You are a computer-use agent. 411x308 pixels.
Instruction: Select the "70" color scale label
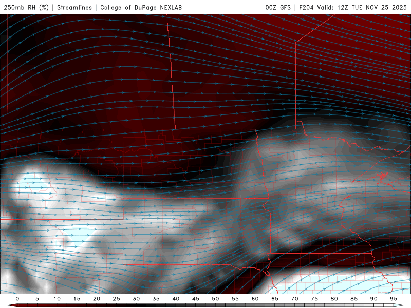click(294, 299)
